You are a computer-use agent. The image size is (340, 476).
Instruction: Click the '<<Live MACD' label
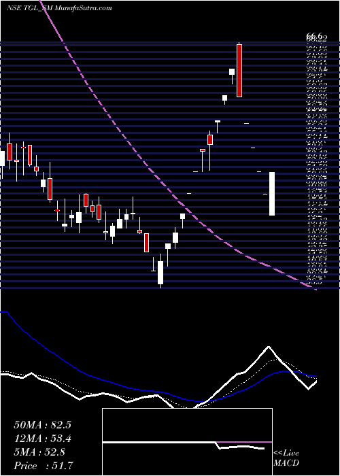pyautogui.click(x=286, y=458)
